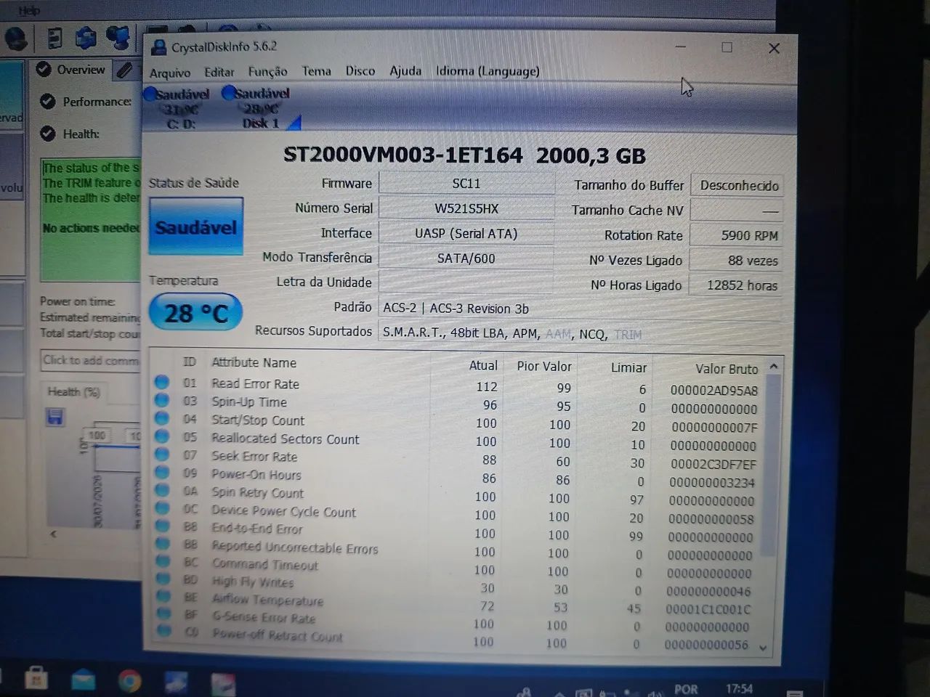Open the Editar menu

(219, 72)
